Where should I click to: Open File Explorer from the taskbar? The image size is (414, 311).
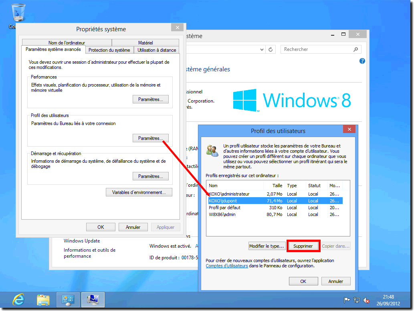43,300
